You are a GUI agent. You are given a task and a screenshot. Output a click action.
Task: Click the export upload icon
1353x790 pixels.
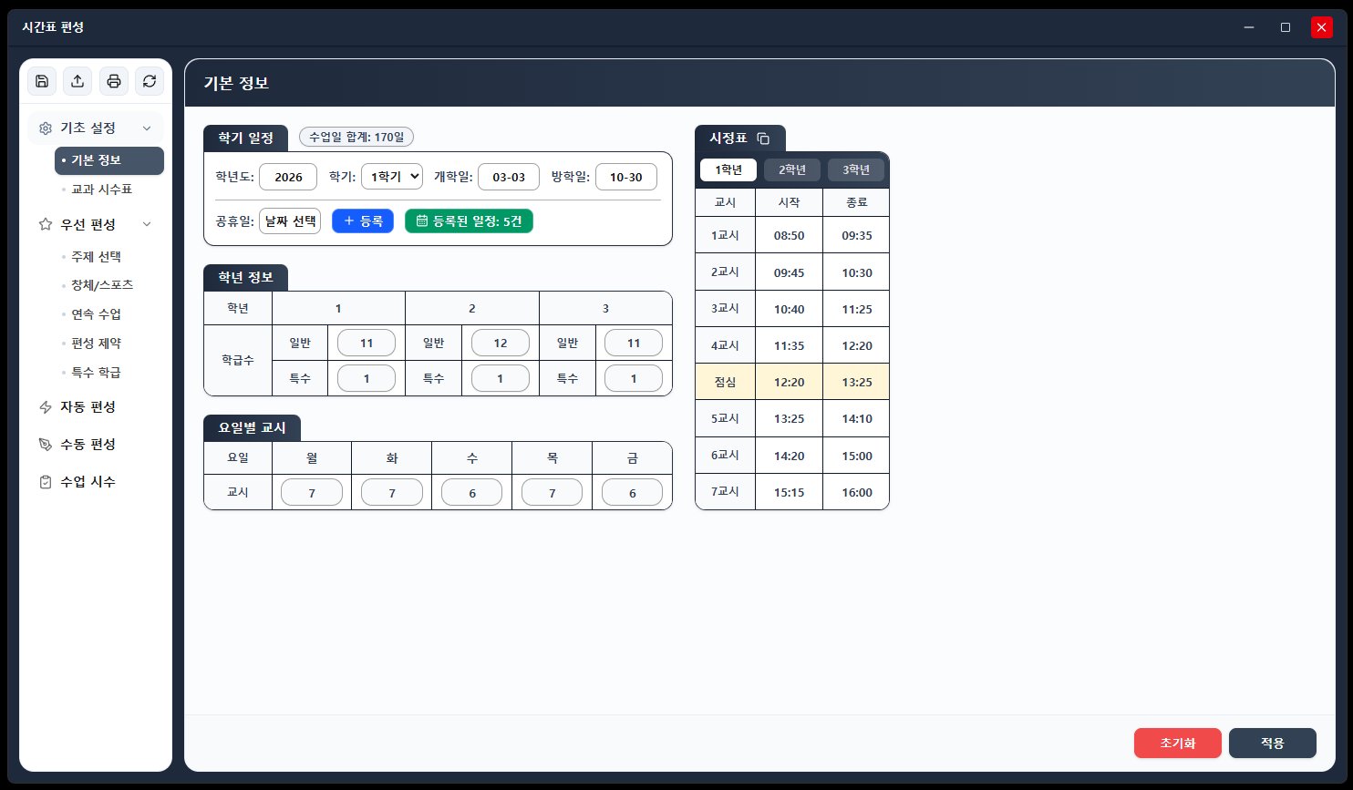[x=77, y=81]
